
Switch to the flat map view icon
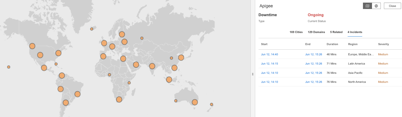[x=367, y=6]
